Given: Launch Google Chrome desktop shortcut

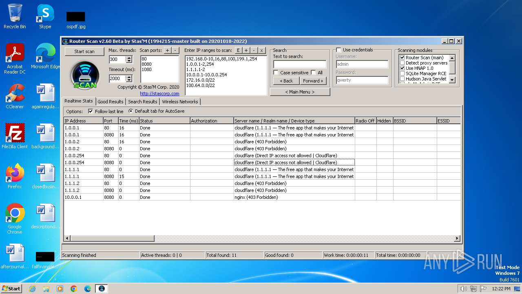Looking at the screenshot, I should click(x=15, y=219).
